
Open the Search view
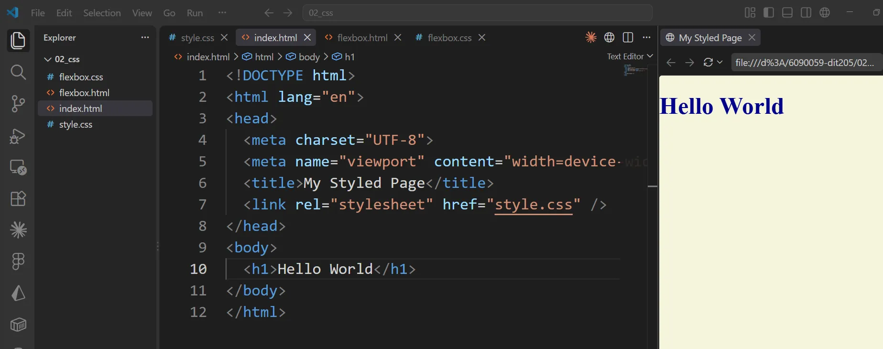coord(18,72)
